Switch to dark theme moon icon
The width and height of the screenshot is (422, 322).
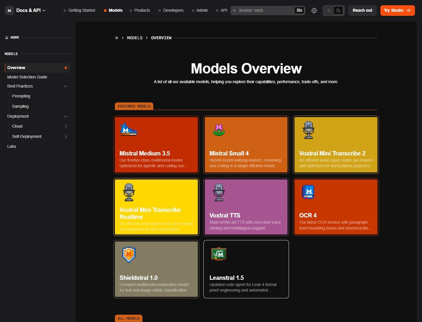338,11
